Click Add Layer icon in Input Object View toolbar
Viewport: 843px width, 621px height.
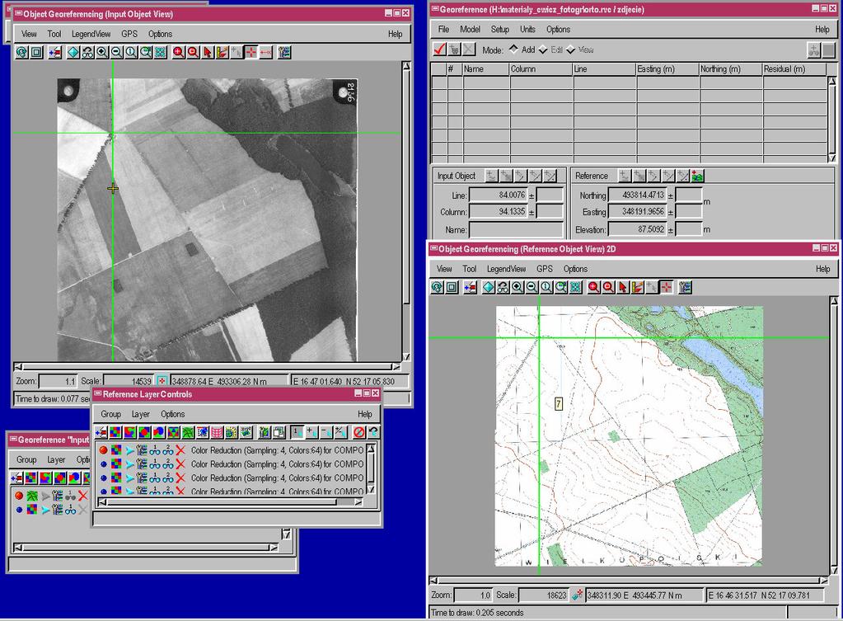pos(55,52)
